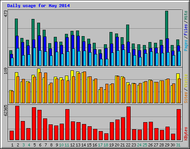Select day 20 on the x-axis
The image size is (190, 149).
point(117,145)
